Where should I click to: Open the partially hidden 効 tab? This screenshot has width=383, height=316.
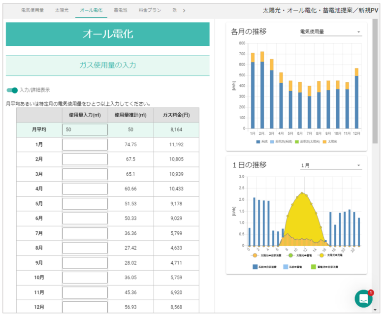(x=174, y=10)
